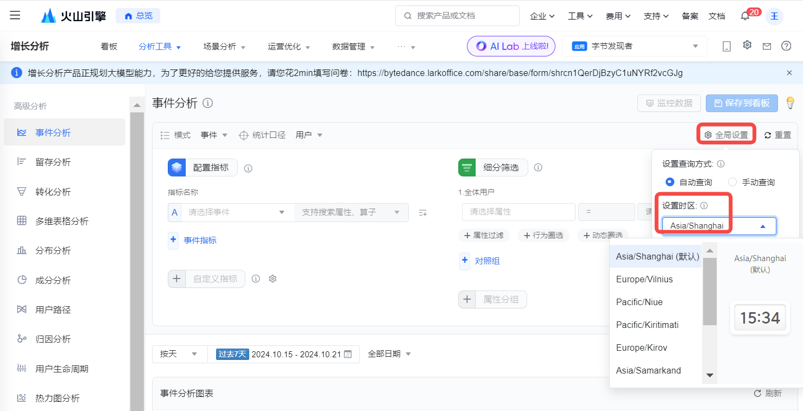This screenshot has width=803, height=411.
Task: Open 多维表格分析 in the sidebar
Action: tap(64, 221)
